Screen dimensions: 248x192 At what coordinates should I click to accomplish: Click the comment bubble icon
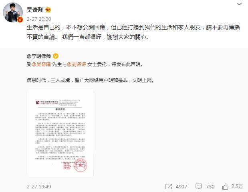click(x=199, y=186)
